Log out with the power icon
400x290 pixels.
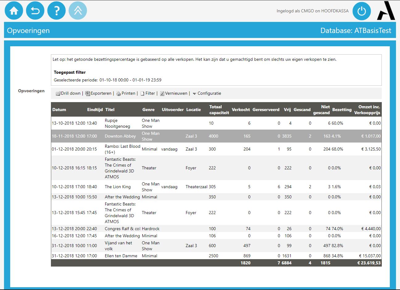pos(362,11)
